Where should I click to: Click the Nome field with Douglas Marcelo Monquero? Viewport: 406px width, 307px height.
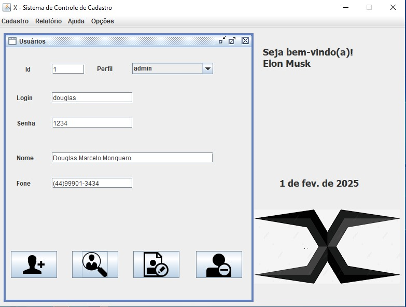[132, 158]
